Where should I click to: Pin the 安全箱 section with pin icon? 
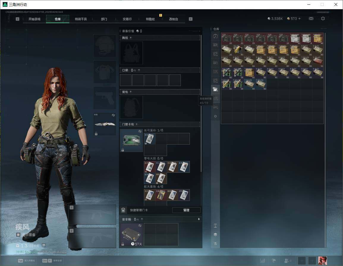[x=199, y=219]
